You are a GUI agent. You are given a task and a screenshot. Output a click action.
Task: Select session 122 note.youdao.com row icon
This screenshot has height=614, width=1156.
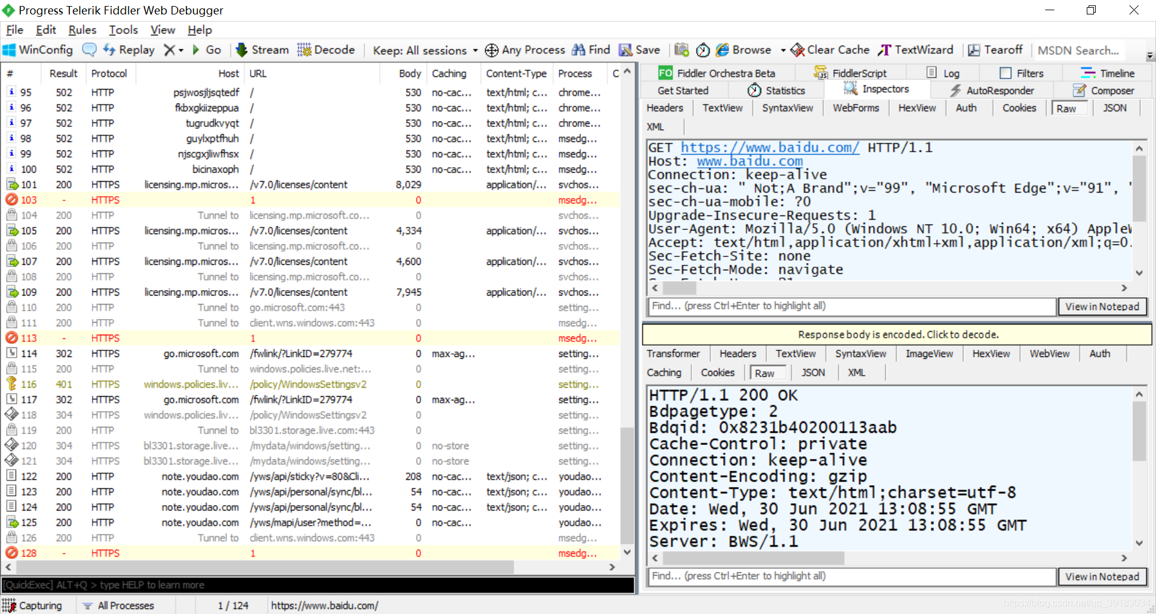tap(11, 476)
